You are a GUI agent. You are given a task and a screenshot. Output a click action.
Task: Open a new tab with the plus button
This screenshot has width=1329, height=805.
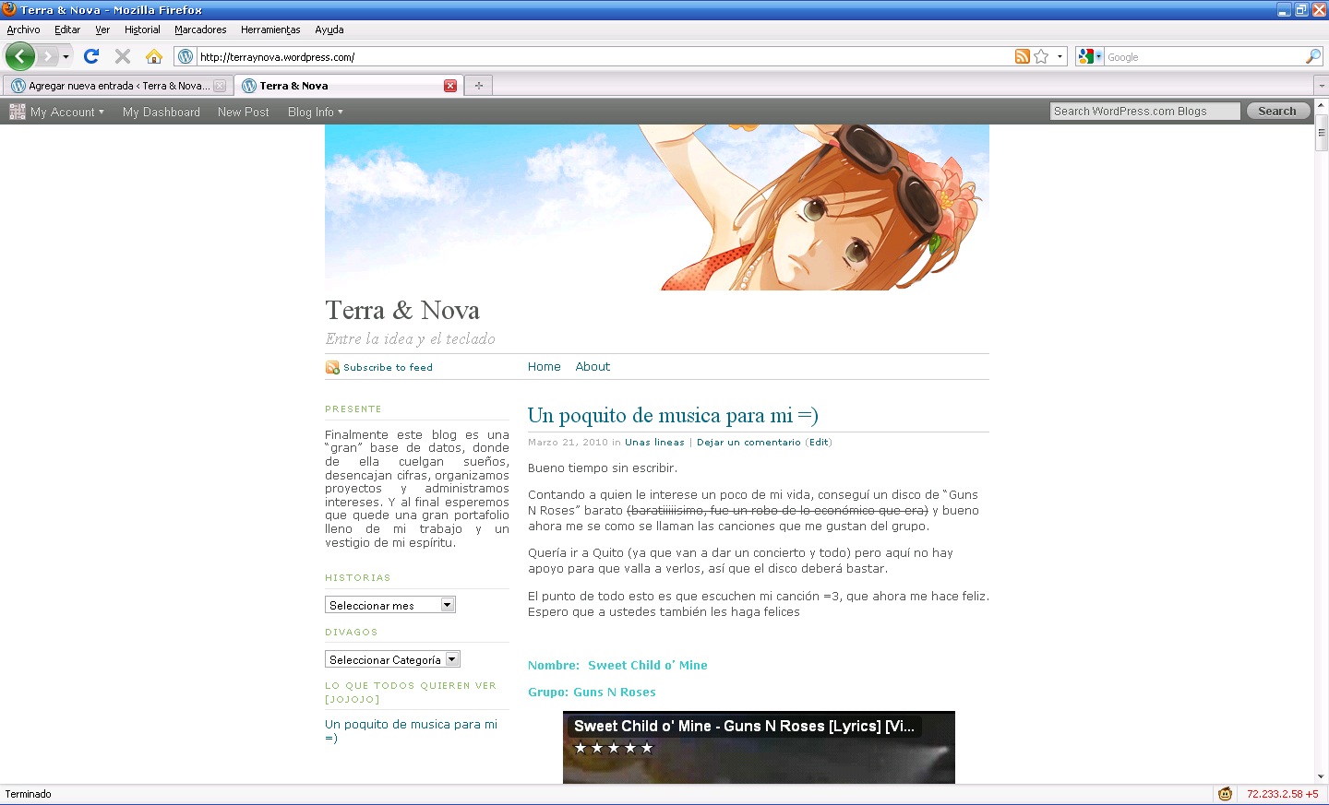[x=478, y=86]
